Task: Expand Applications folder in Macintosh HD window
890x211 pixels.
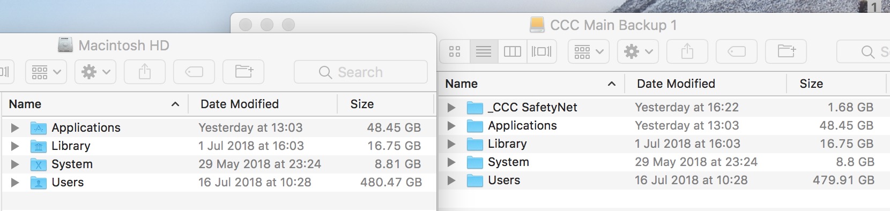Action: click(x=15, y=127)
